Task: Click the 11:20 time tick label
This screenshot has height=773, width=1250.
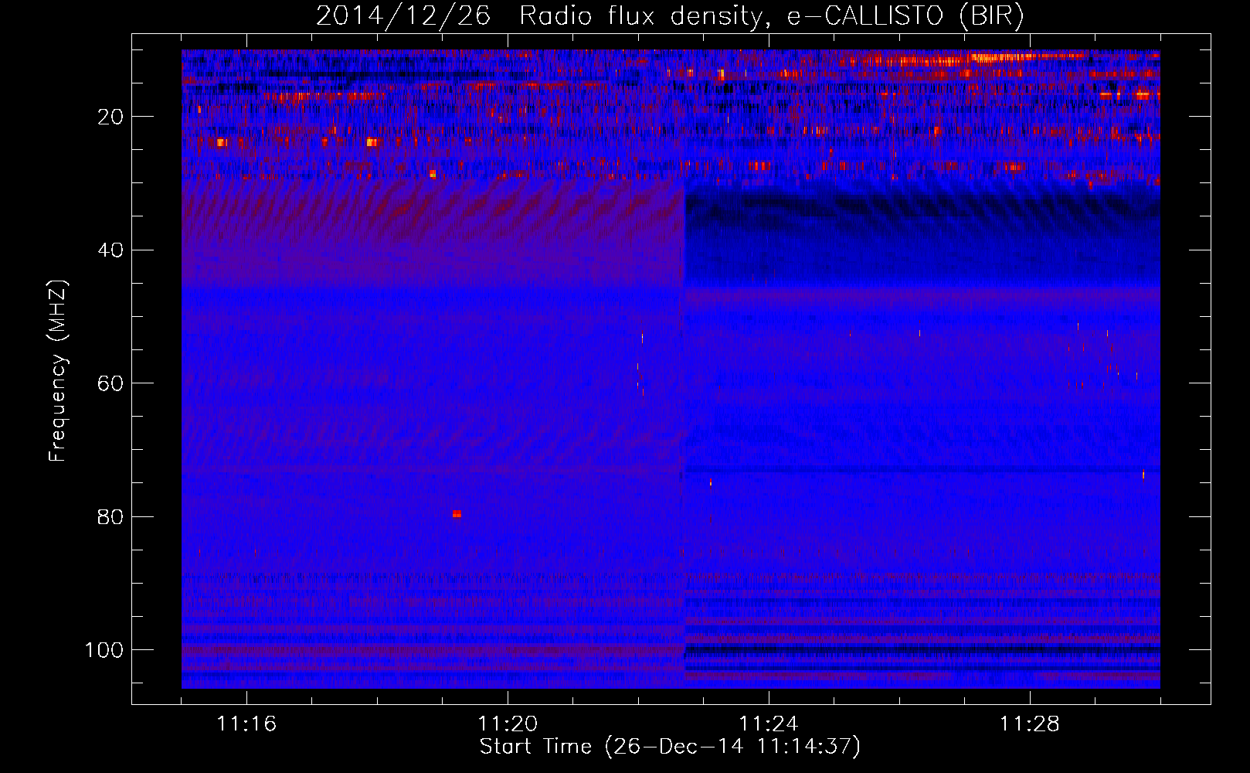Action: point(508,724)
